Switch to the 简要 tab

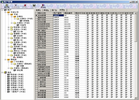[x=38, y=10]
